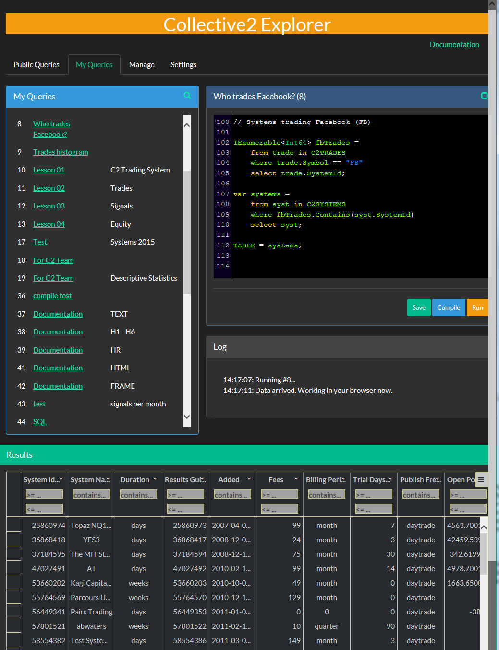Open the Publish Freq column dropdown arrow
The height and width of the screenshot is (650, 499).
click(438, 479)
